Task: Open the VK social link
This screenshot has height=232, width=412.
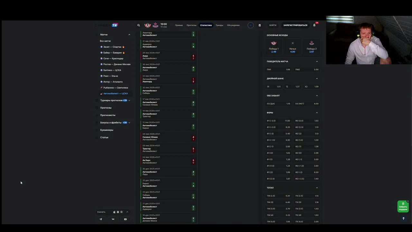Action: 113,219
